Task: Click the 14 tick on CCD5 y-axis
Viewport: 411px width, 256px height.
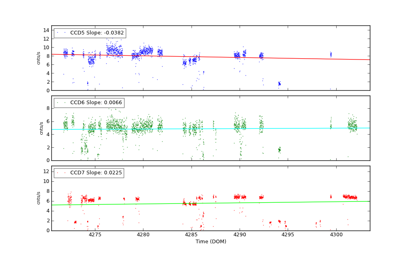Action: tap(47, 30)
